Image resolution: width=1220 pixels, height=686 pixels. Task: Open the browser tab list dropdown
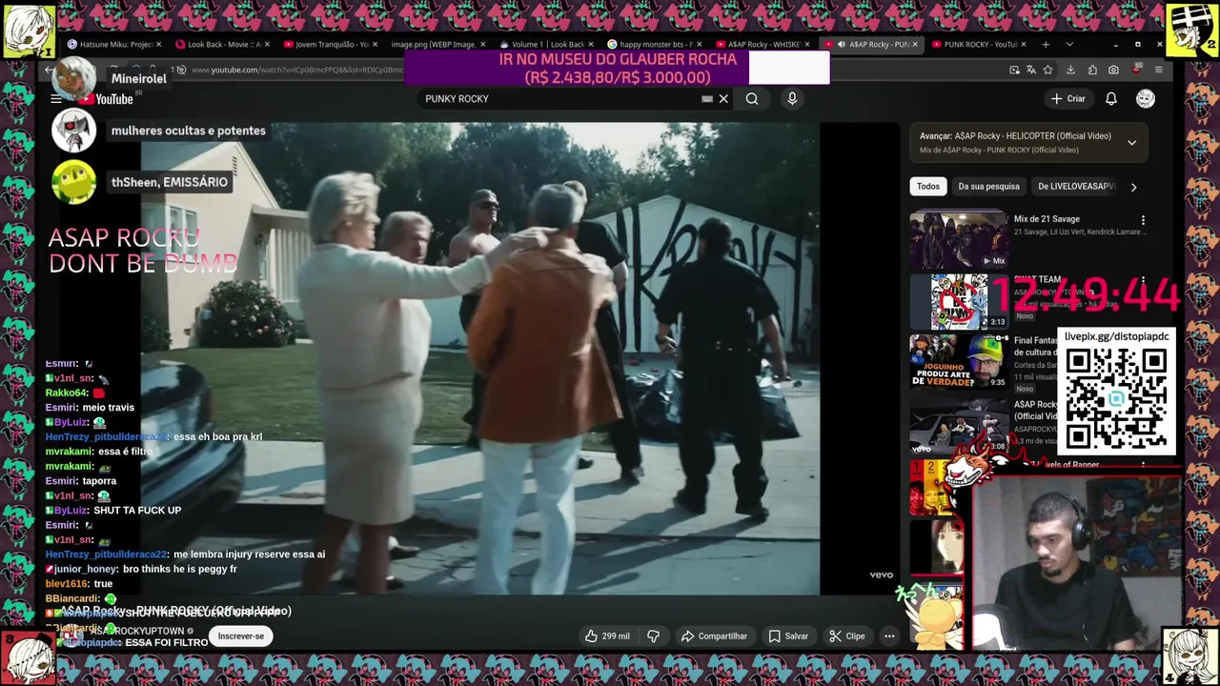pyautogui.click(x=1069, y=44)
